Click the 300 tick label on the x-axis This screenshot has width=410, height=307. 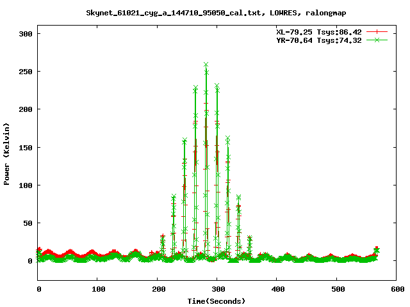[x=217, y=290]
